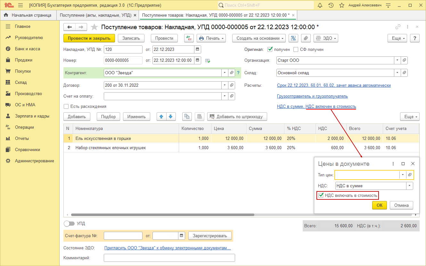Open Склад sidebar section

point(21,82)
